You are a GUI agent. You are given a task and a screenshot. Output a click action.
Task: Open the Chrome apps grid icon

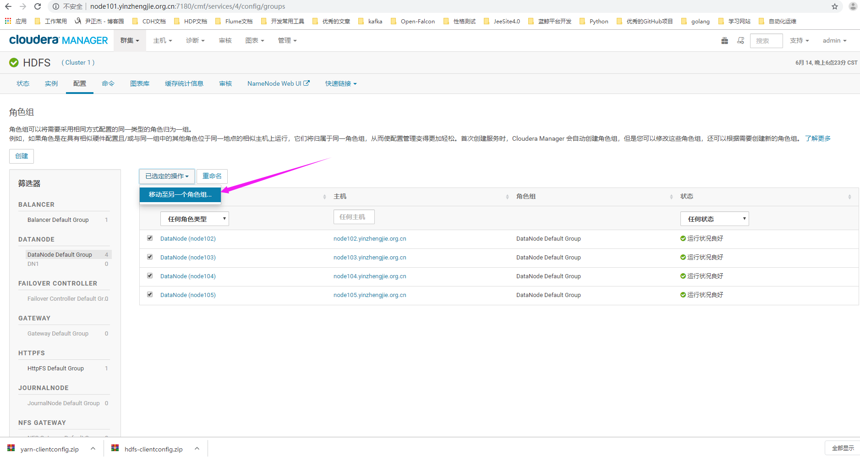pyautogui.click(x=8, y=21)
